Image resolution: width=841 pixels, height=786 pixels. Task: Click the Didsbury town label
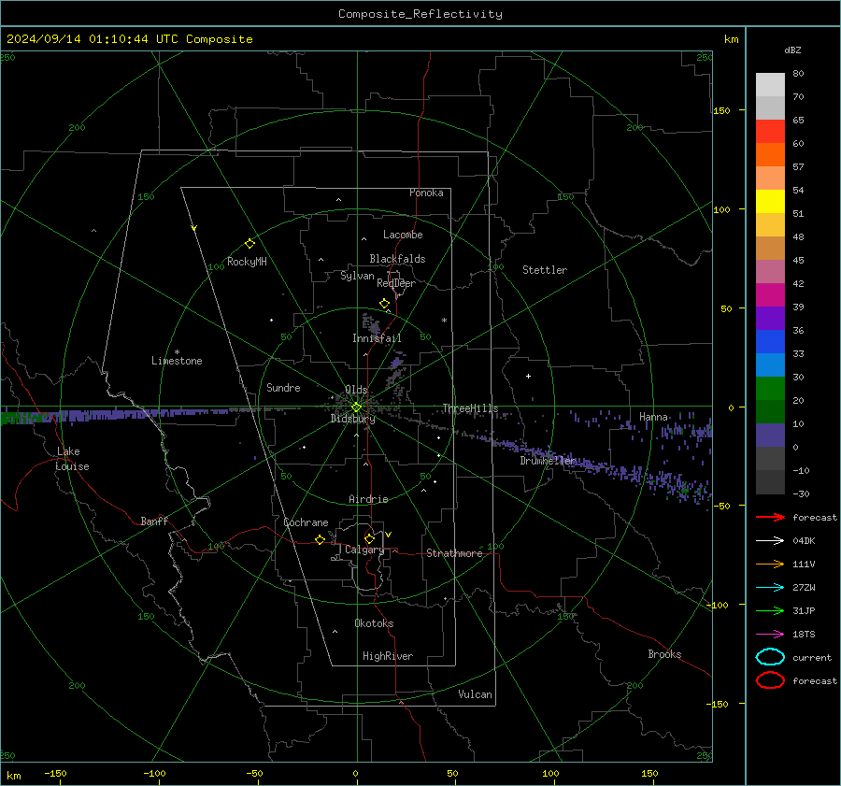(352, 419)
